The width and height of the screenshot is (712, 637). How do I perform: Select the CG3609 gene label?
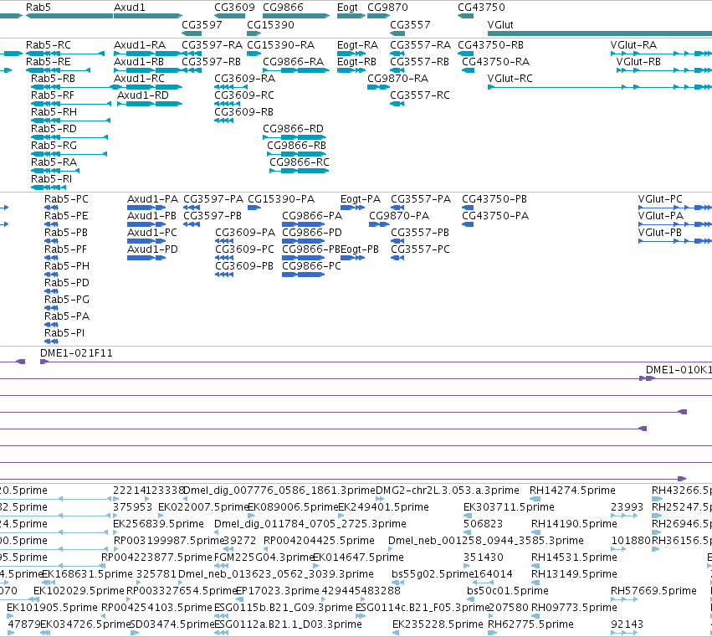click(234, 8)
